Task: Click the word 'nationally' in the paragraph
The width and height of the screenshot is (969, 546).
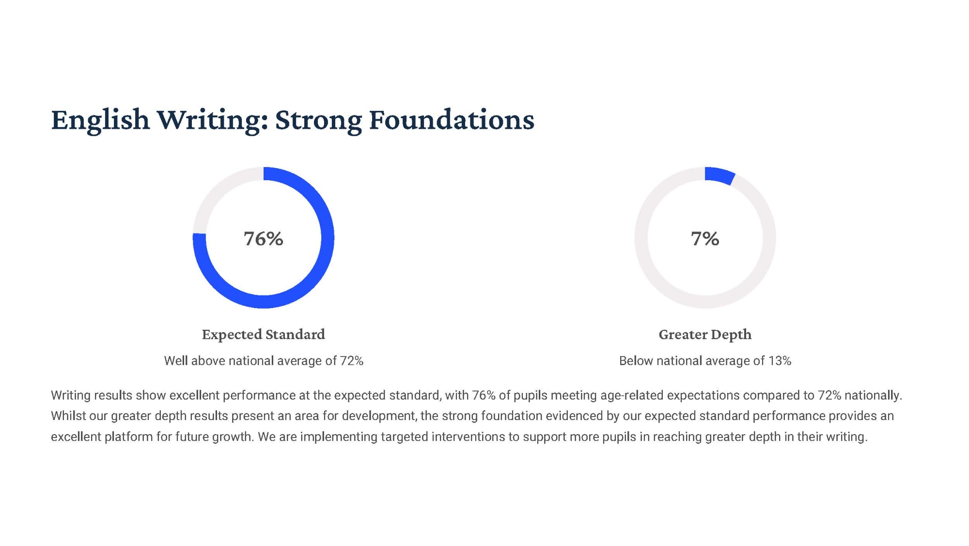Action: click(x=872, y=395)
